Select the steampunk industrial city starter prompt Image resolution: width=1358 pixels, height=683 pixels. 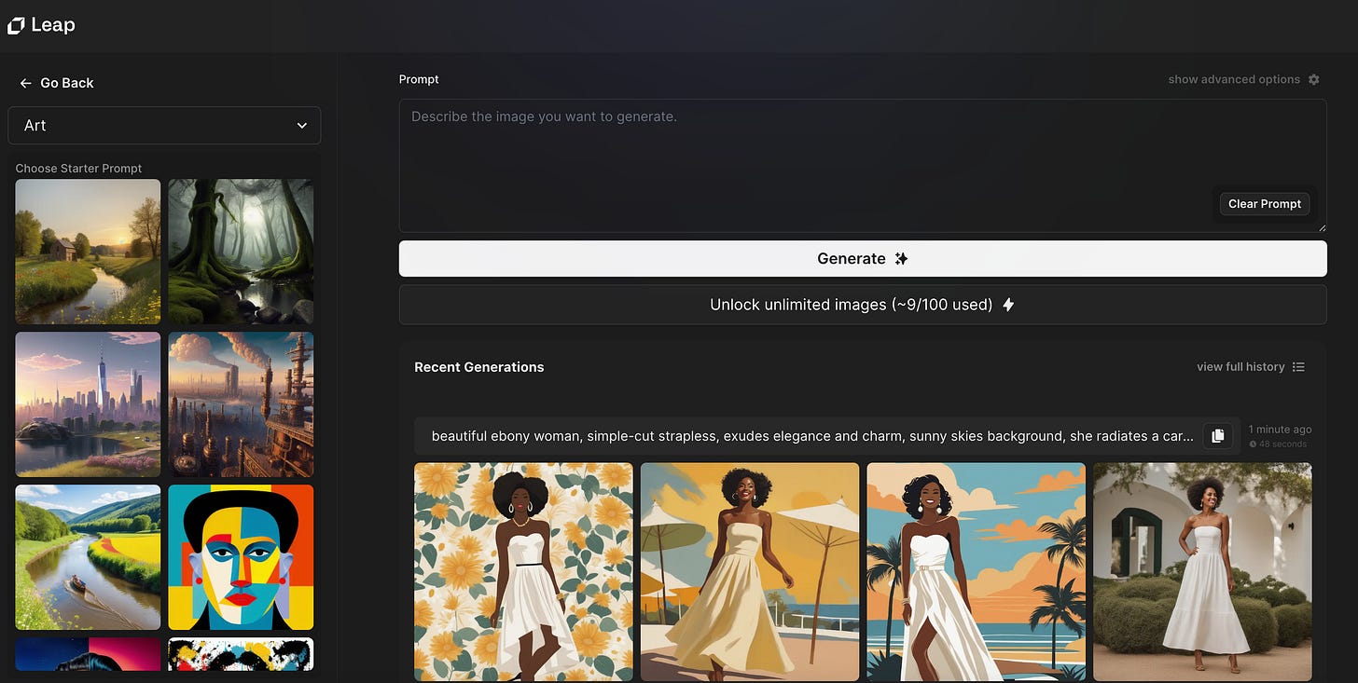point(241,404)
